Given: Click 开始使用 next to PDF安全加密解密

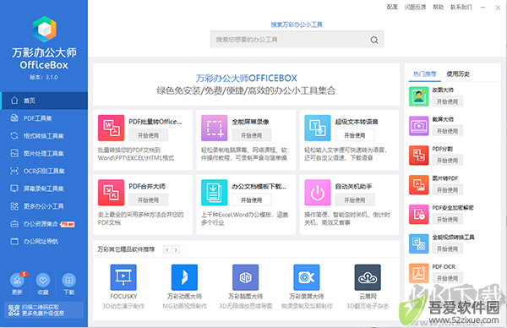Looking at the screenshot, I should pos(448,219).
